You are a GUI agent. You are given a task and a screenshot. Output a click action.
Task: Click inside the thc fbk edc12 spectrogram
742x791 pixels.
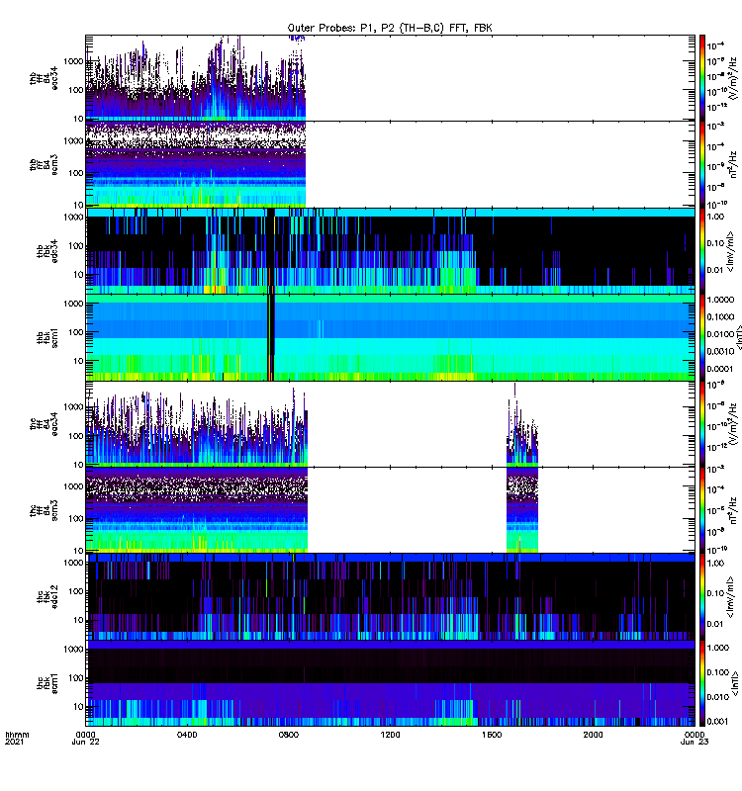[x=390, y=596]
